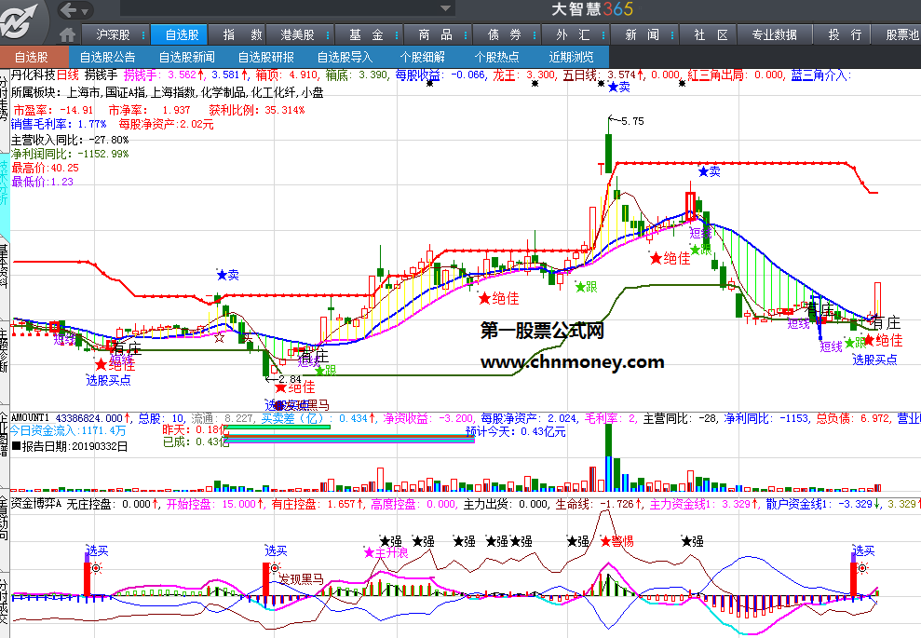Open the home page icon
921x638 pixels.
coord(68,35)
